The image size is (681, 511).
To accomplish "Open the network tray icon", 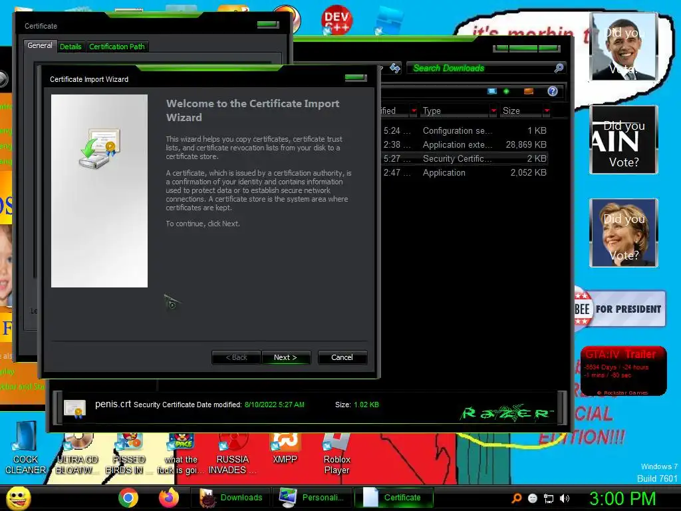I will pyautogui.click(x=549, y=498).
